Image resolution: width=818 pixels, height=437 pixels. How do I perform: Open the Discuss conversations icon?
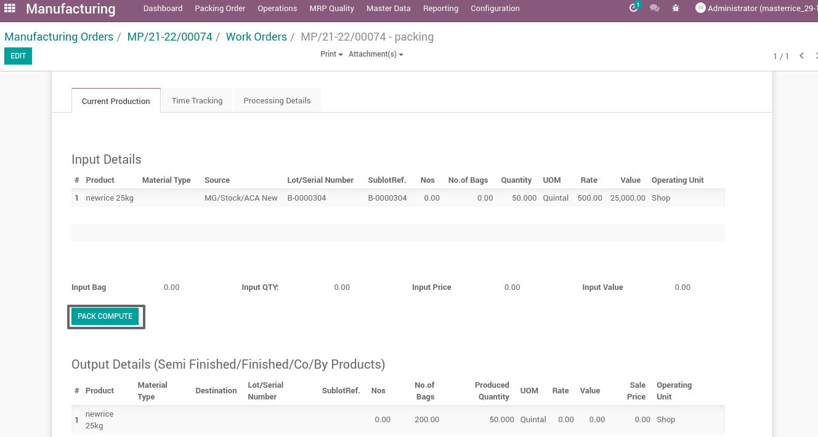[x=654, y=9]
